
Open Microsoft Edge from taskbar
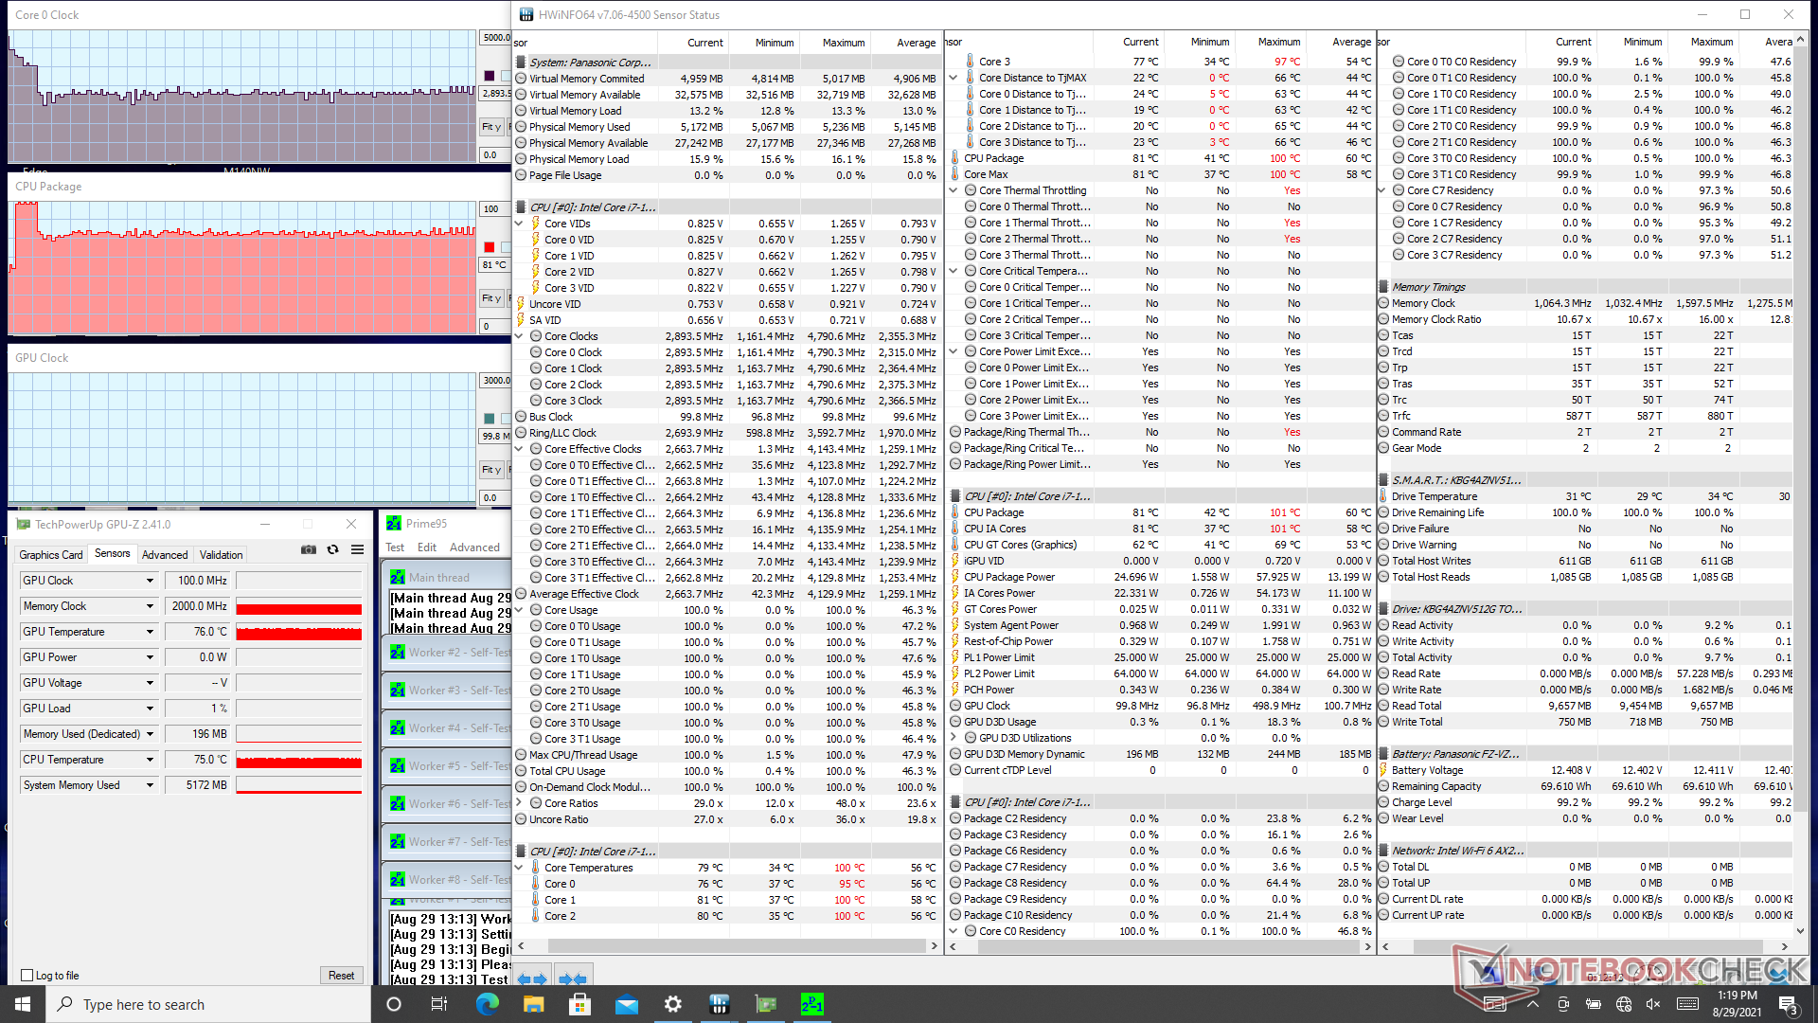click(488, 1004)
